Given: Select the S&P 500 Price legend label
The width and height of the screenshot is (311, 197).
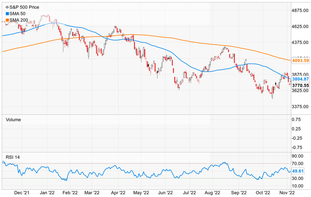Looking at the screenshot, I should [x=24, y=7].
